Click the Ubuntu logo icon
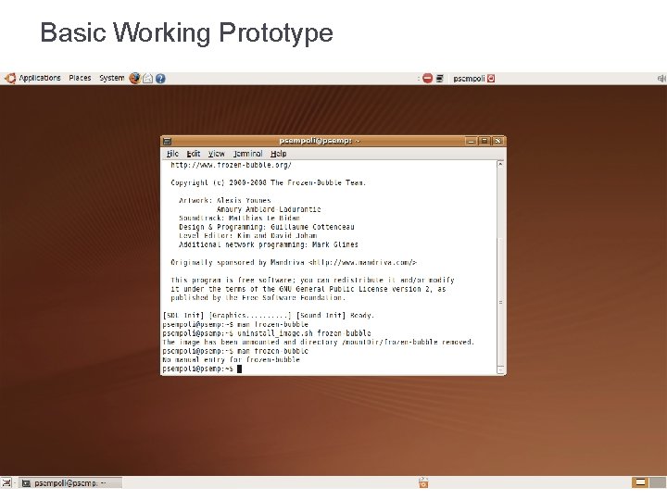 click(10, 78)
